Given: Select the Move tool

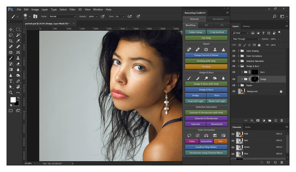Looking at the screenshot, I should 11,30.
